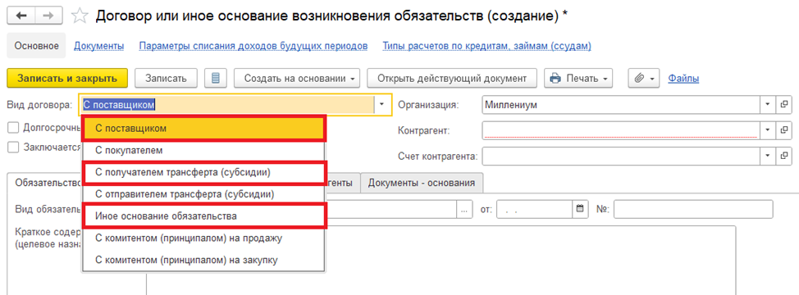Click the paperclip attachments button
Viewport: 799px width, 295px height.
tap(644, 79)
